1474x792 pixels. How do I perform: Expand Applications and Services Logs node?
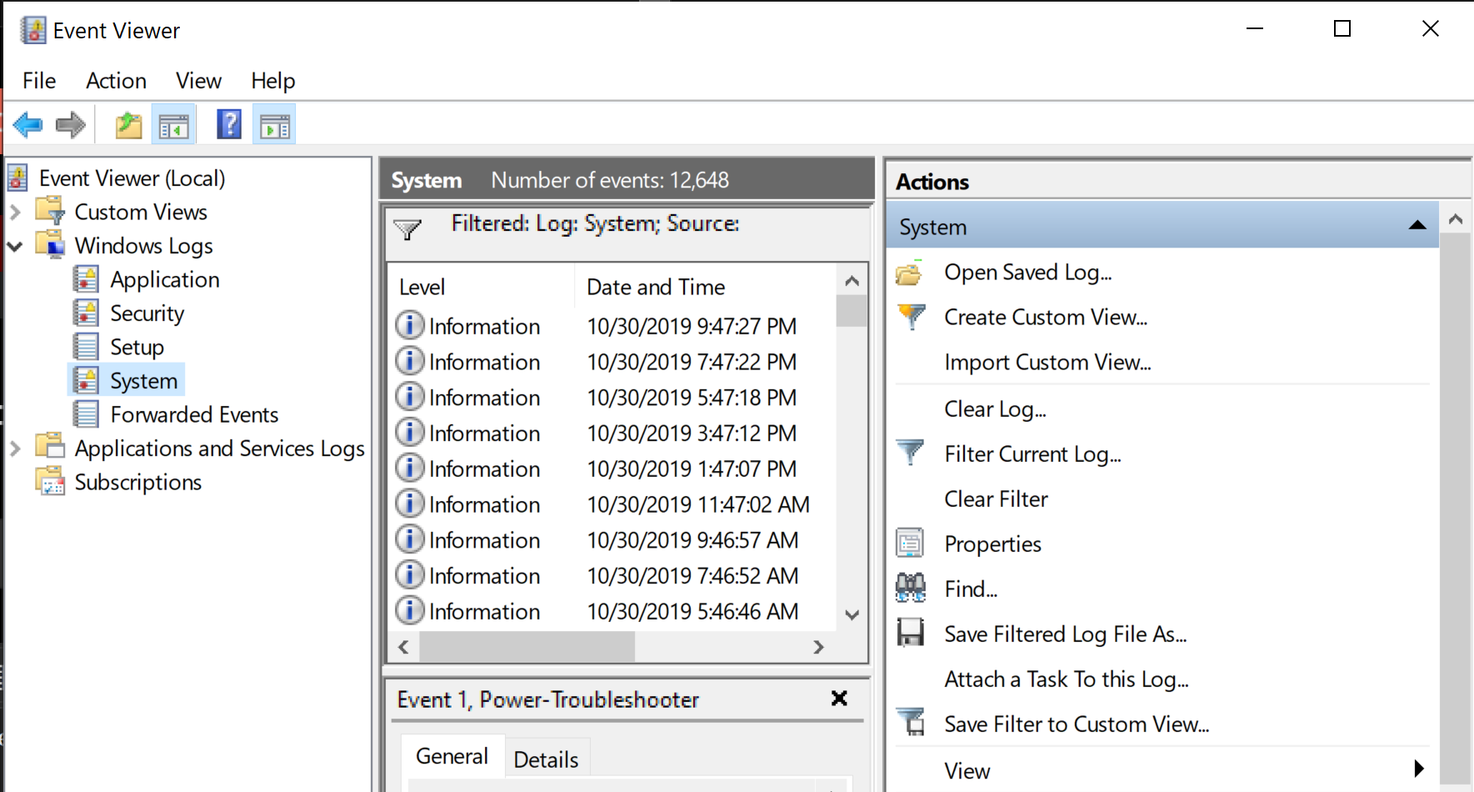pos(15,449)
